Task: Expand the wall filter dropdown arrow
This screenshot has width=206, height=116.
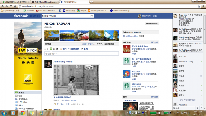Action: pyautogui.click(x=116, y=44)
